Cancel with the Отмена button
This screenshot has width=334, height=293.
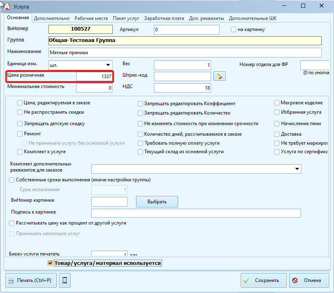[x=309, y=280]
